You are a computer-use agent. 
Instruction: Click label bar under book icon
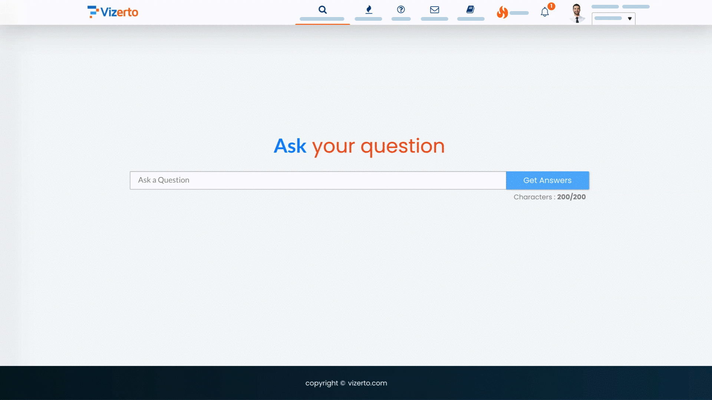tap(471, 19)
